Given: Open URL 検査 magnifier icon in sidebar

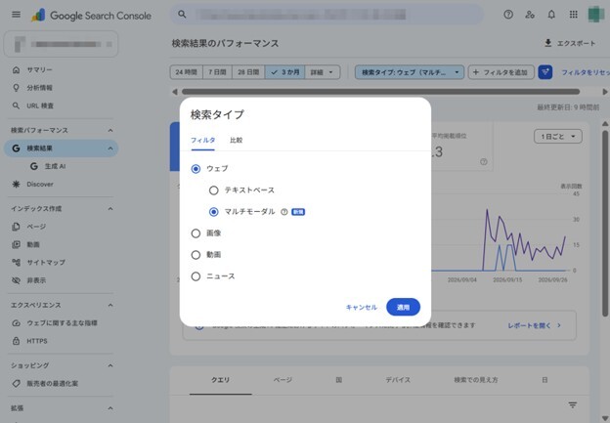Looking at the screenshot, I should click(16, 106).
